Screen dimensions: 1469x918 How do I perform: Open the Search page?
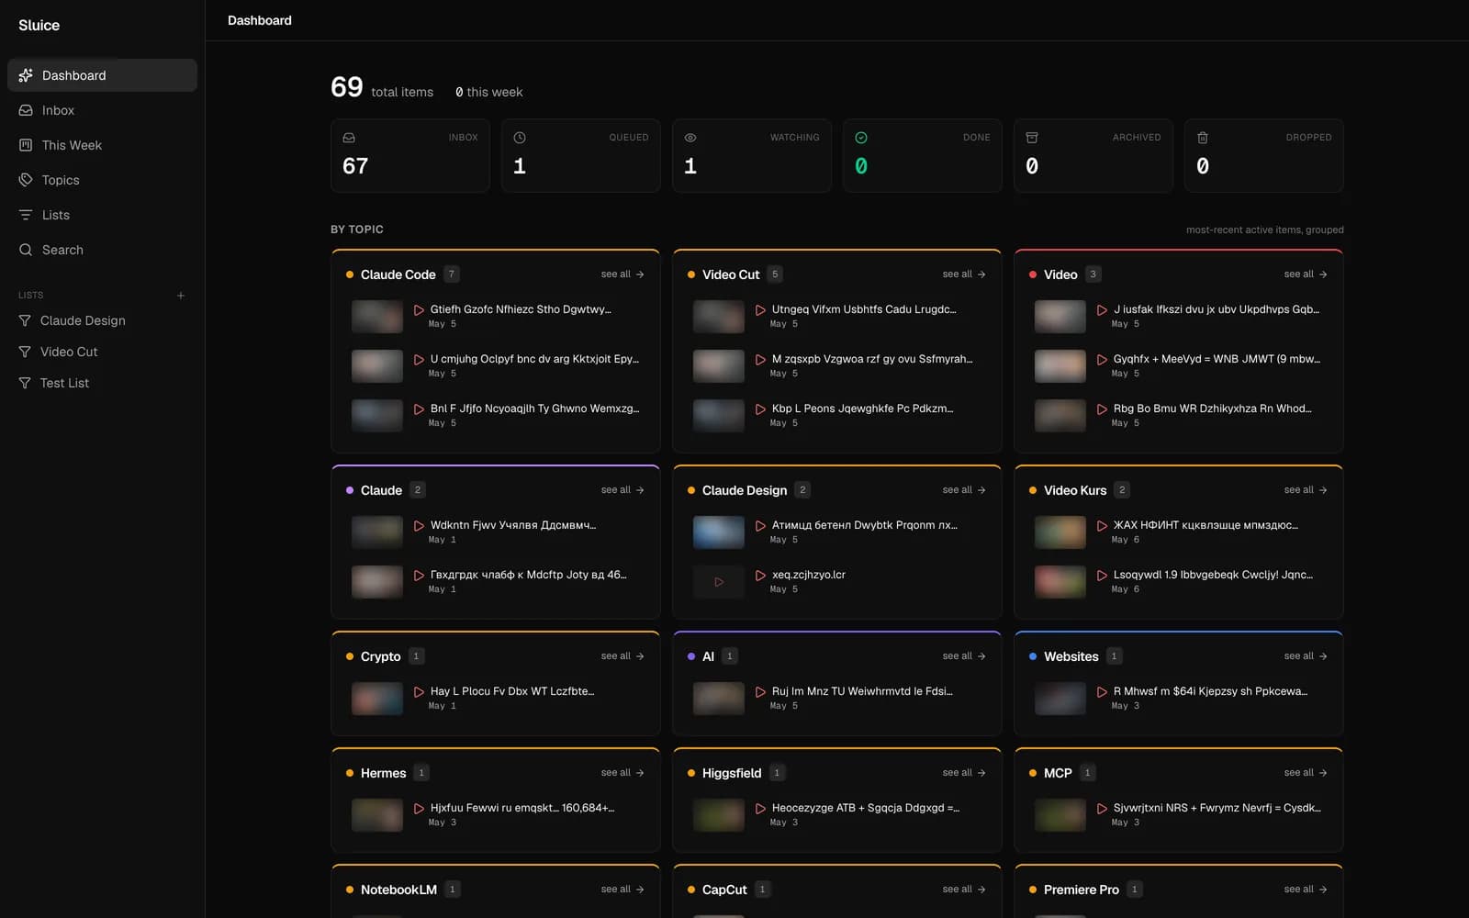pyautogui.click(x=102, y=250)
